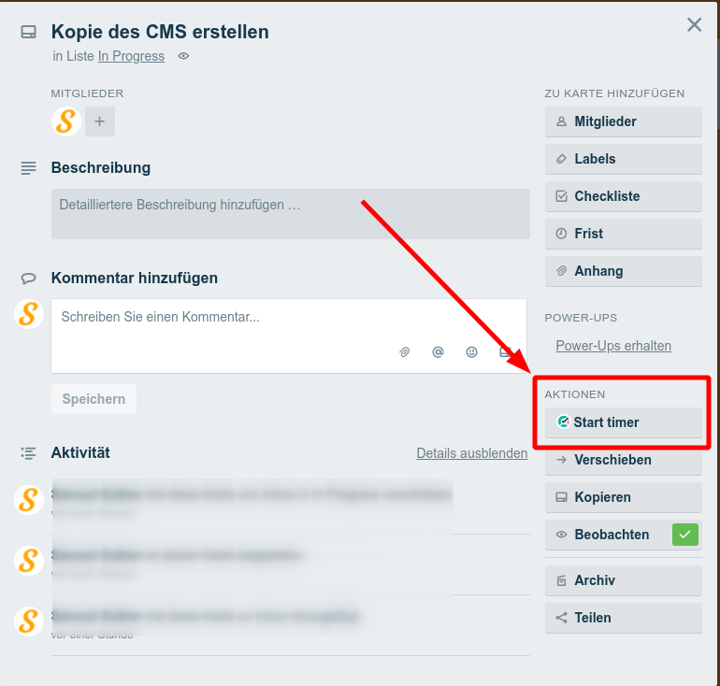Click the last activity entry avatar

(29, 622)
